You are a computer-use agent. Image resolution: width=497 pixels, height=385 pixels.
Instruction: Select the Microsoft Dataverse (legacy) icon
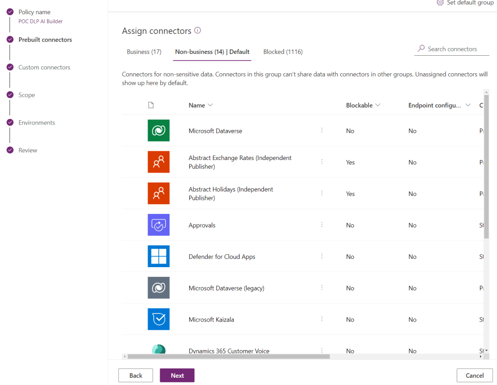click(158, 288)
